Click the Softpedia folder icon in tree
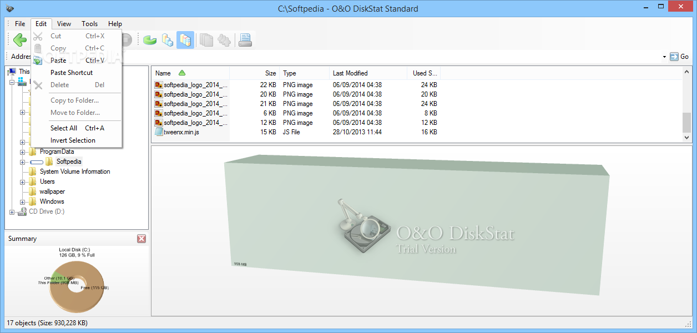 tap(49, 162)
